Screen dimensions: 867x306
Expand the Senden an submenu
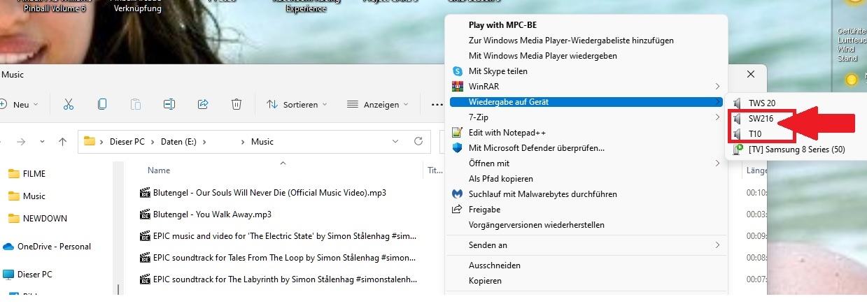tap(717, 245)
